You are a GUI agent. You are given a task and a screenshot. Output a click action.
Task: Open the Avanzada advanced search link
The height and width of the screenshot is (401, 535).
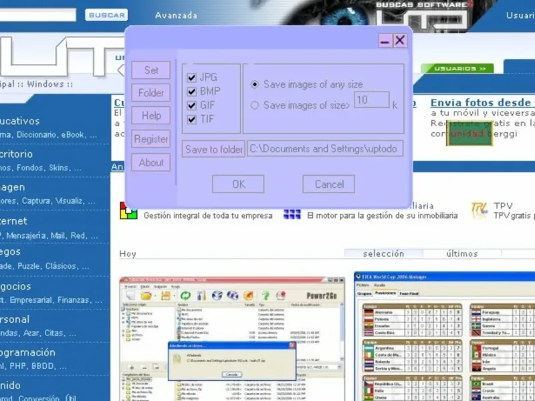click(x=176, y=15)
